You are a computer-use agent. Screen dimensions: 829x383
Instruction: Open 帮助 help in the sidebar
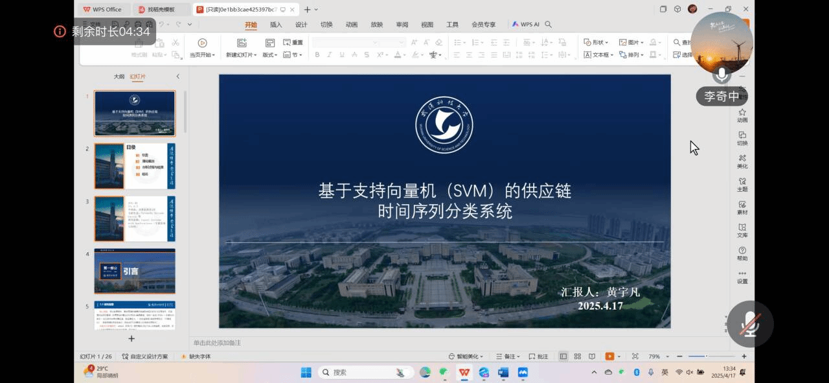click(742, 253)
